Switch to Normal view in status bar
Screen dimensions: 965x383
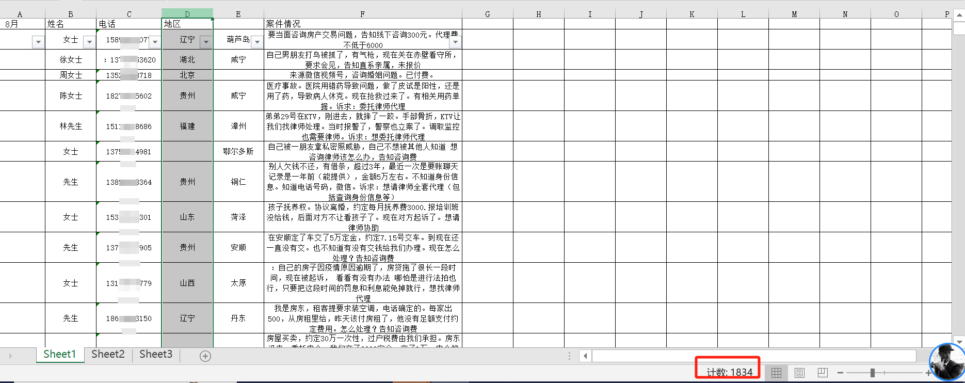(x=776, y=373)
